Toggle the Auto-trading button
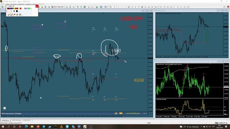This screenshot has width=230, height=129. (x=57, y=7)
